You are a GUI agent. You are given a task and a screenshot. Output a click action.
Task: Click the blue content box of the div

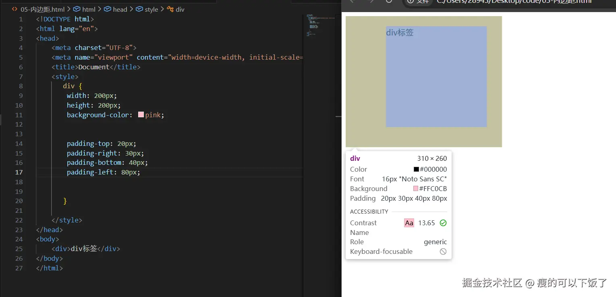pos(436,77)
